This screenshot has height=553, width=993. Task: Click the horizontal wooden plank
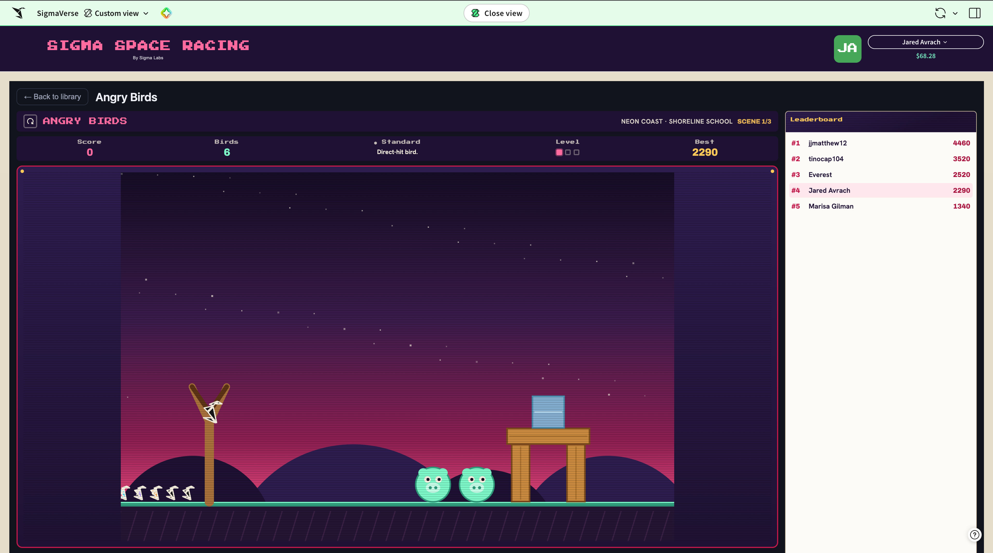(548, 436)
